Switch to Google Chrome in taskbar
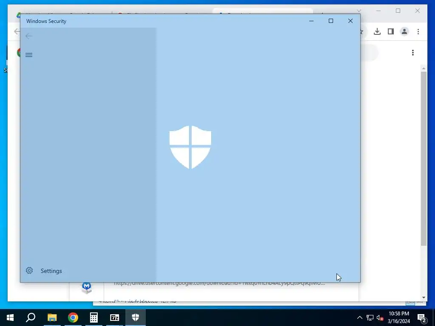The height and width of the screenshot is (326, 435). click(x=73, y=318)
